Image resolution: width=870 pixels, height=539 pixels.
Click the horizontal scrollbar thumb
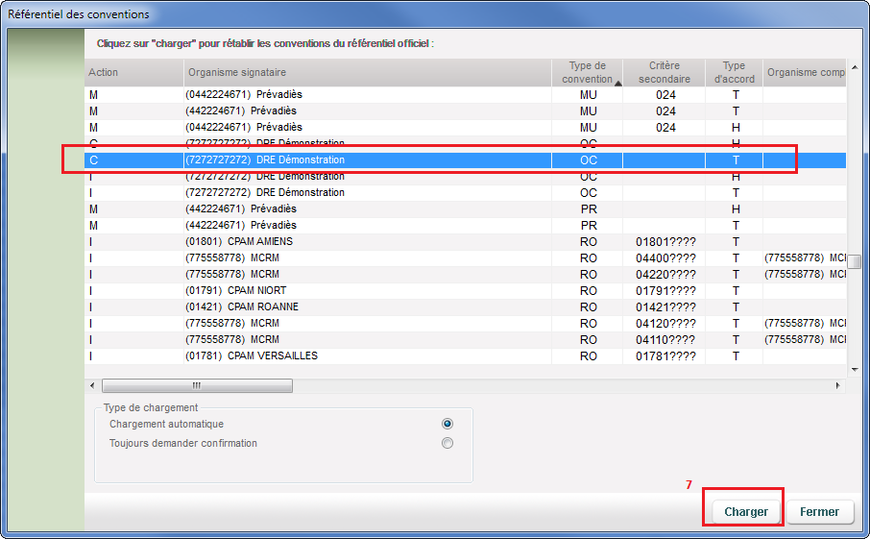coord(197,385)
